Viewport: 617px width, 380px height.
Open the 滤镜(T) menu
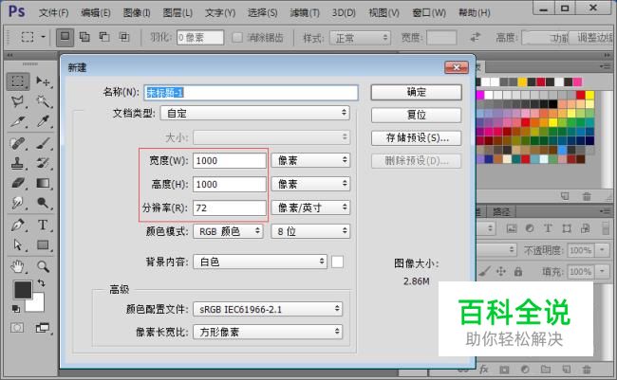pos(305,13)
